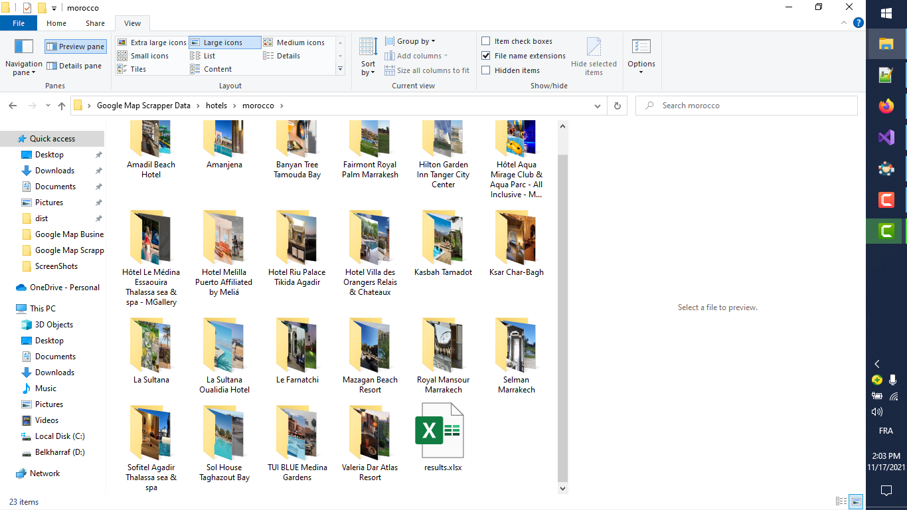Switch layout to Medium icons
The image size is (907, 510).
(294, 42)
